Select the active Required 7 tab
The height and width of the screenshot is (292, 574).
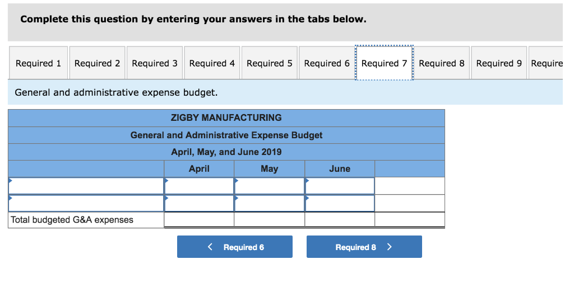point(385,63)
